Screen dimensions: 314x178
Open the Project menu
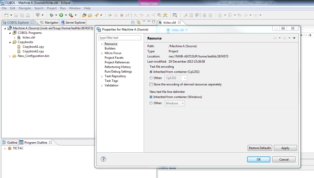tap(52, 8)
